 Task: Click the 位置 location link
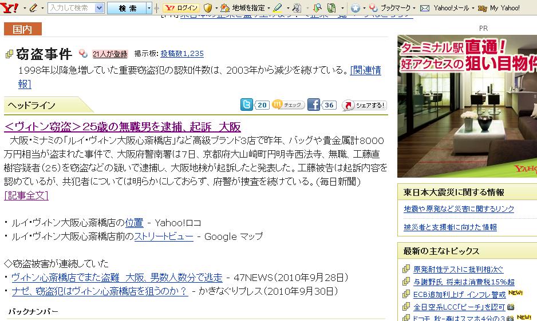134,223
